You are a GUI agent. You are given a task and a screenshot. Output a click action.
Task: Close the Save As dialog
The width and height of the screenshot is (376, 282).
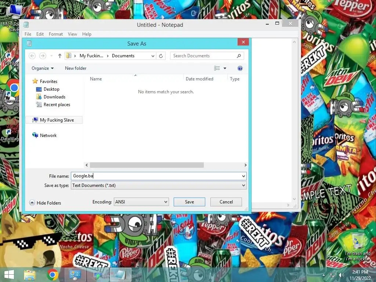(243, 42)
